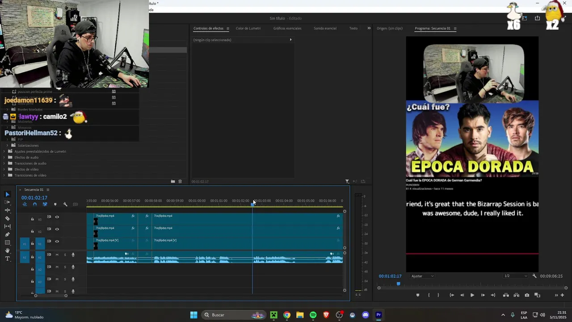The image size is (572, 322).
Task: Click timeline timecode 00:01:02:17 field
Action: point(34,198)
